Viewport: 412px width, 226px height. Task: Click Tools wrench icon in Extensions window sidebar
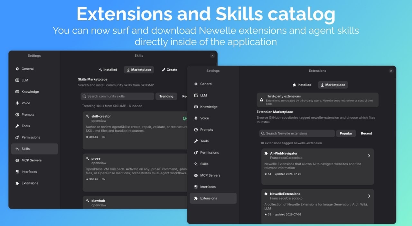click(x=196, y=141)
